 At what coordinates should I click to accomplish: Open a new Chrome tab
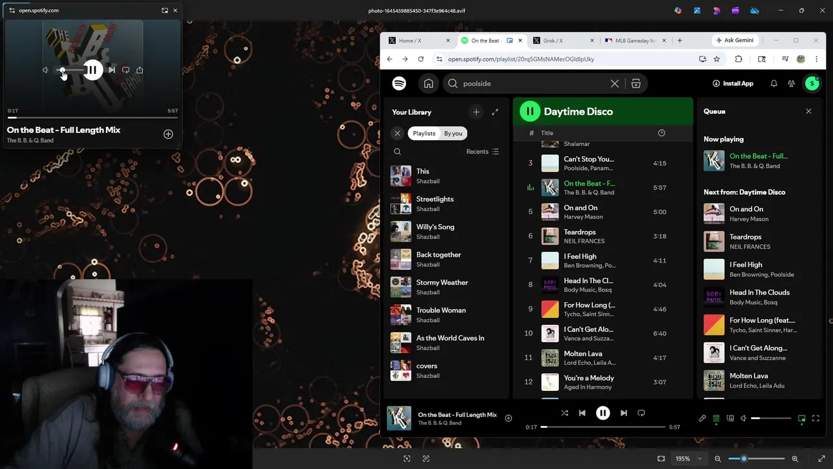pos(679,40)
